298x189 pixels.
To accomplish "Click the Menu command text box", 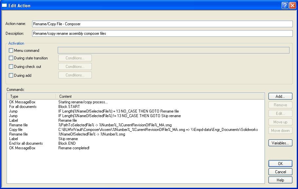I will [173, 50].
